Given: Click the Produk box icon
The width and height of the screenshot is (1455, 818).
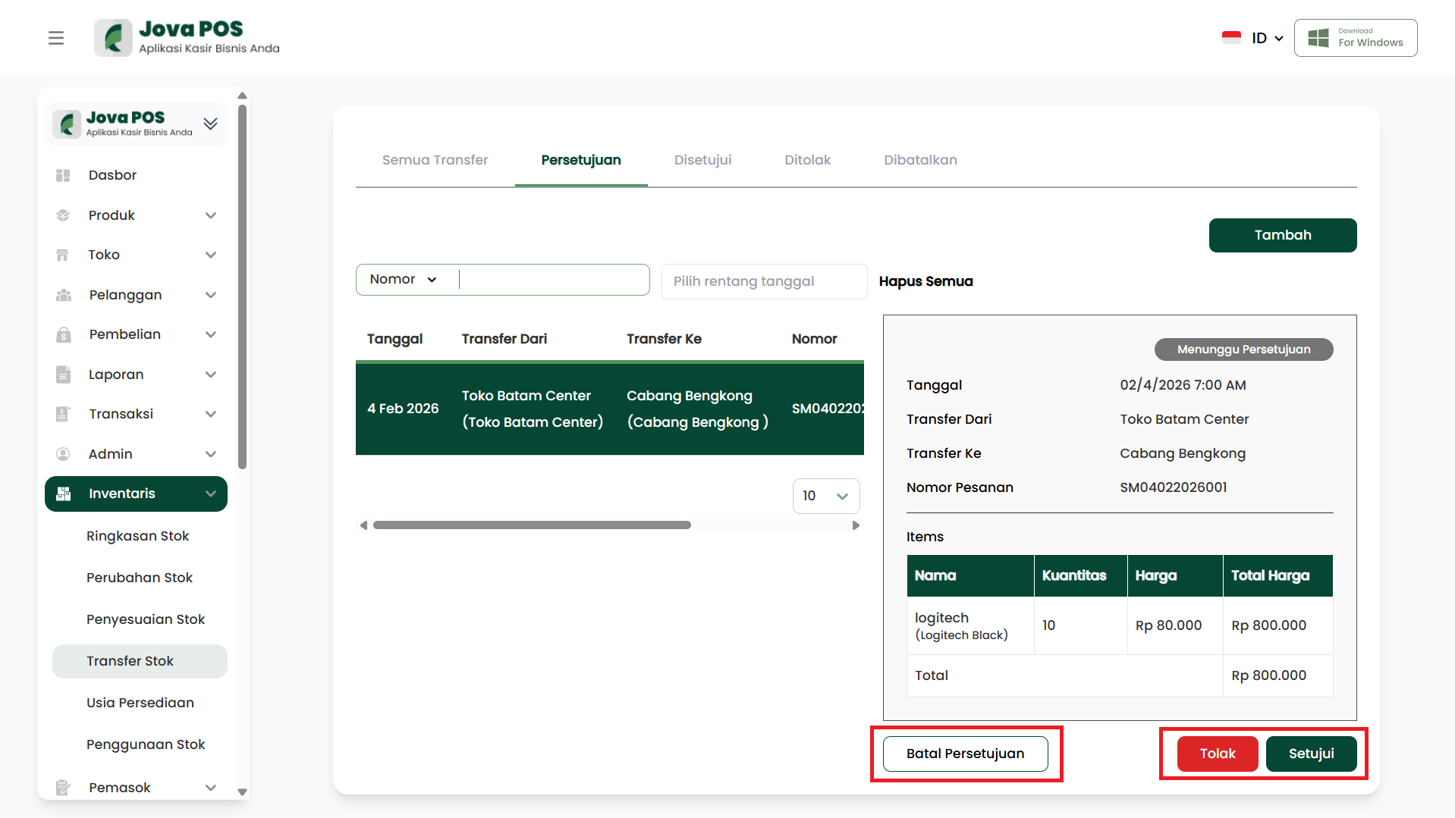Looking at the screenshot, I should click(63, 215).
